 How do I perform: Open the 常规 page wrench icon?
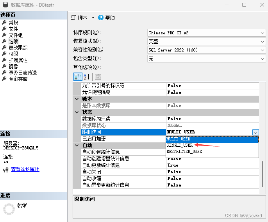click(x=4, y=23)
